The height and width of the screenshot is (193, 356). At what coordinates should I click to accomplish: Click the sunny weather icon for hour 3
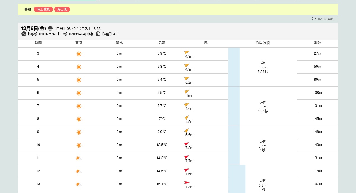coord(79,54)
